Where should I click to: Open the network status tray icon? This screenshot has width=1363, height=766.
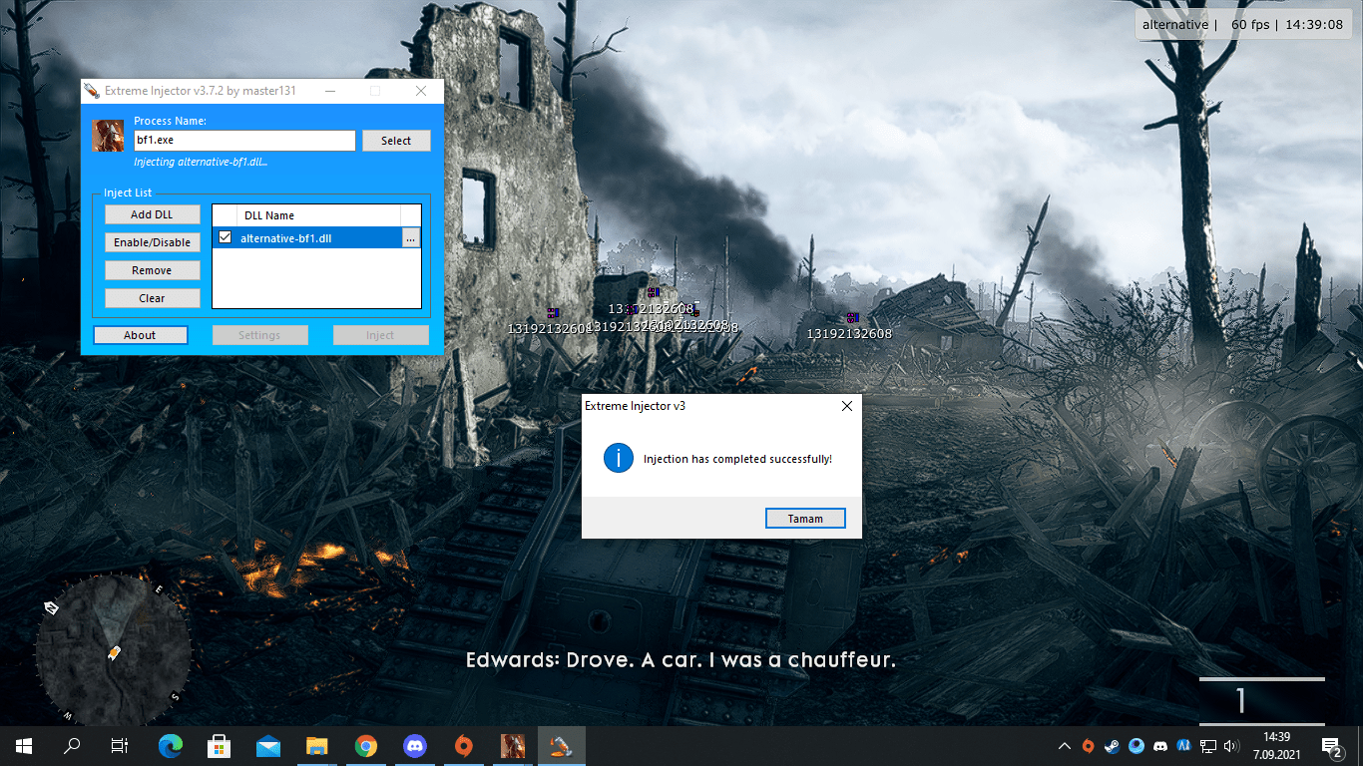click(x=1208, y=745)
